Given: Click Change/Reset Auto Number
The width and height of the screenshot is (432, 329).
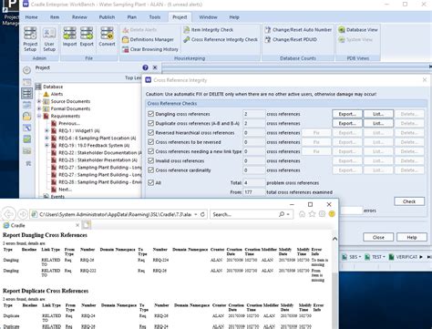Looking at the screenshot, I should pyautogui.click(x=298, y=30).
